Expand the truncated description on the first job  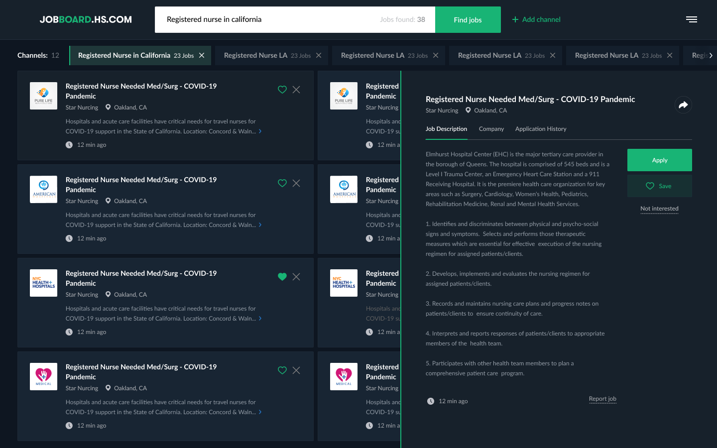[260, 131]
